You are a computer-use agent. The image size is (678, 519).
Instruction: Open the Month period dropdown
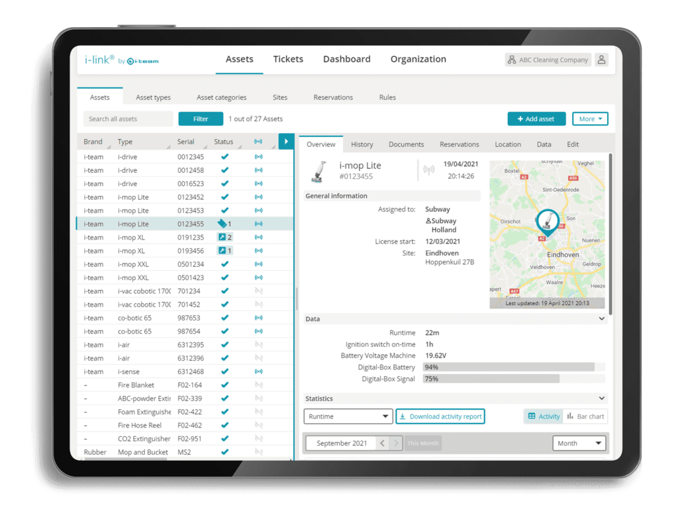[579, 444]
